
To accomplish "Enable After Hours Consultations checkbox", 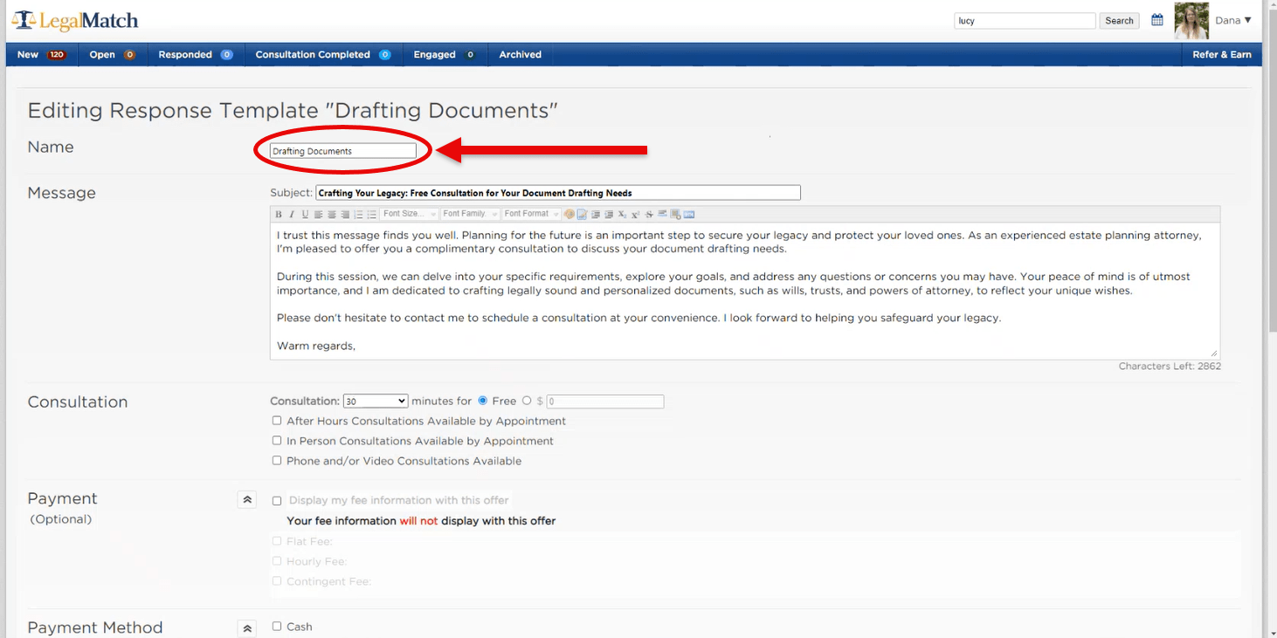I will pyautogui.click(x=277, y=421).
